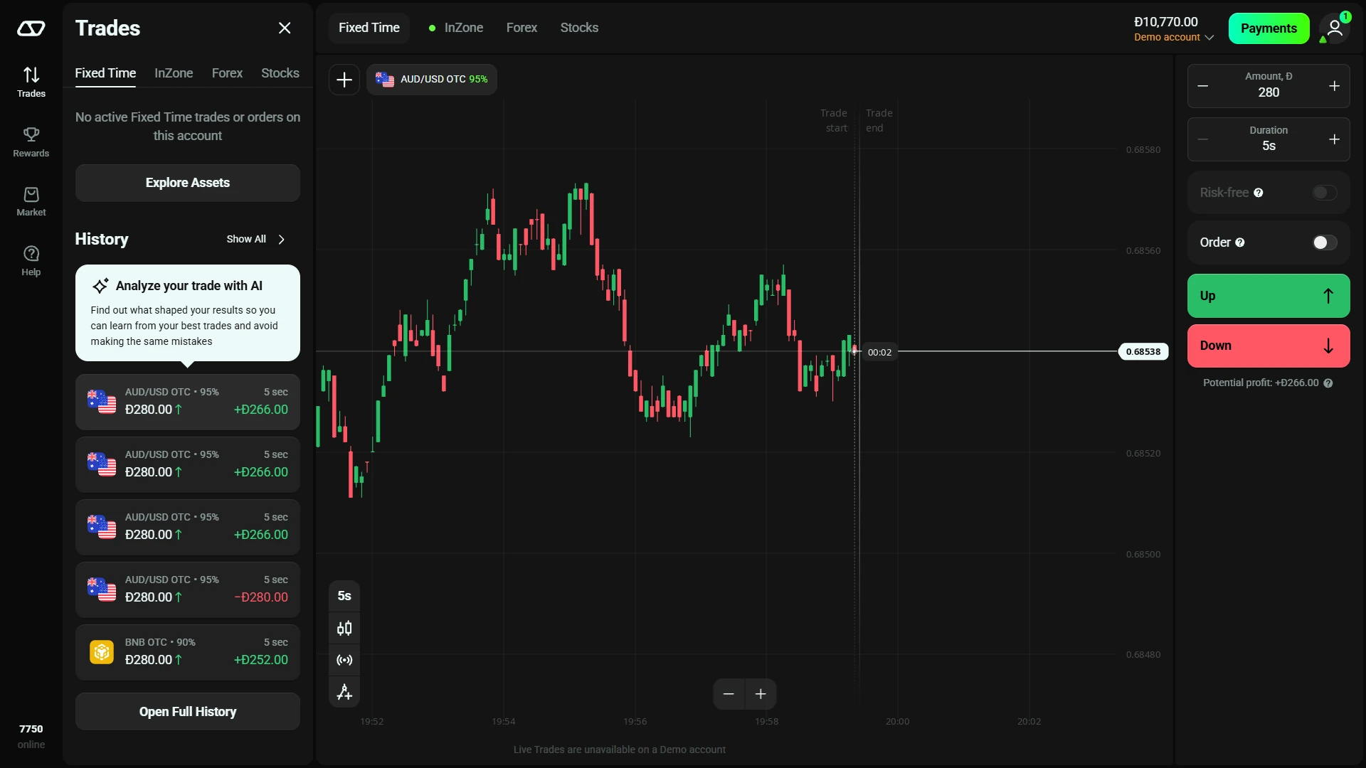
Task: Expand history with Show All
Action: [x=256, y=240]
